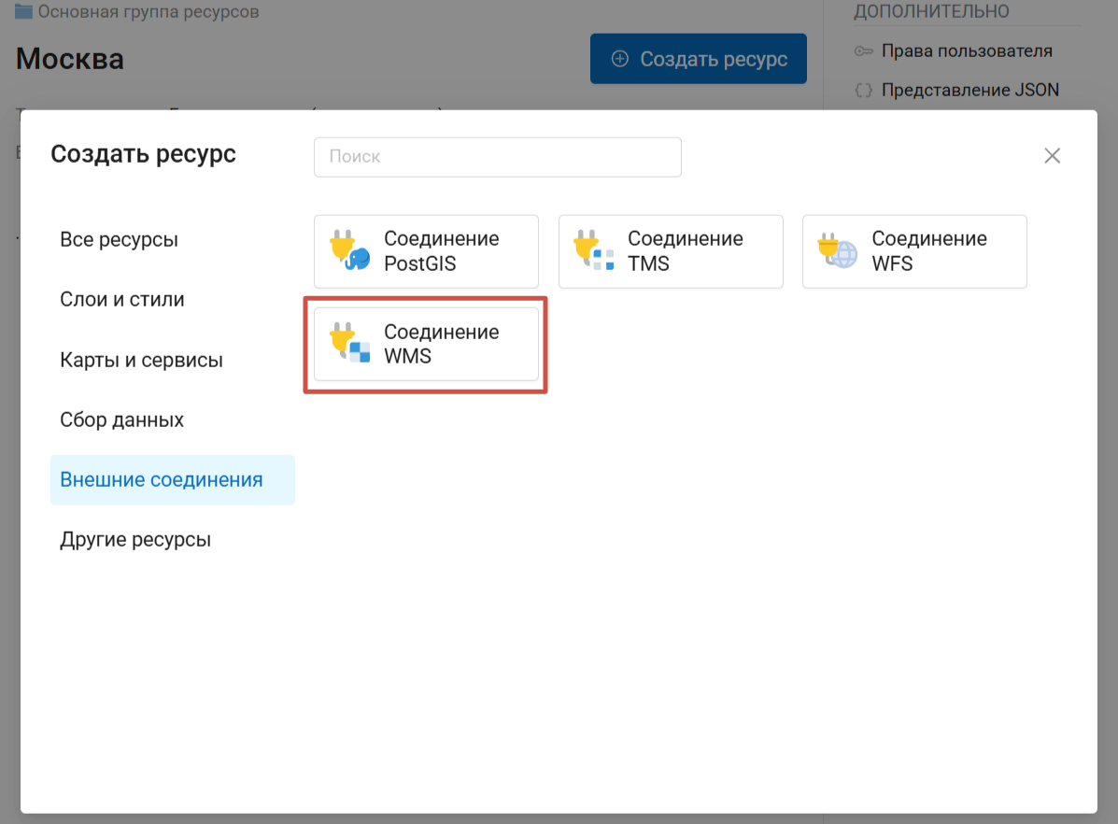Open the Основная группа ресурсов breadcrumb link
This screenshot has height=824, width=1118.
[149, 12]
